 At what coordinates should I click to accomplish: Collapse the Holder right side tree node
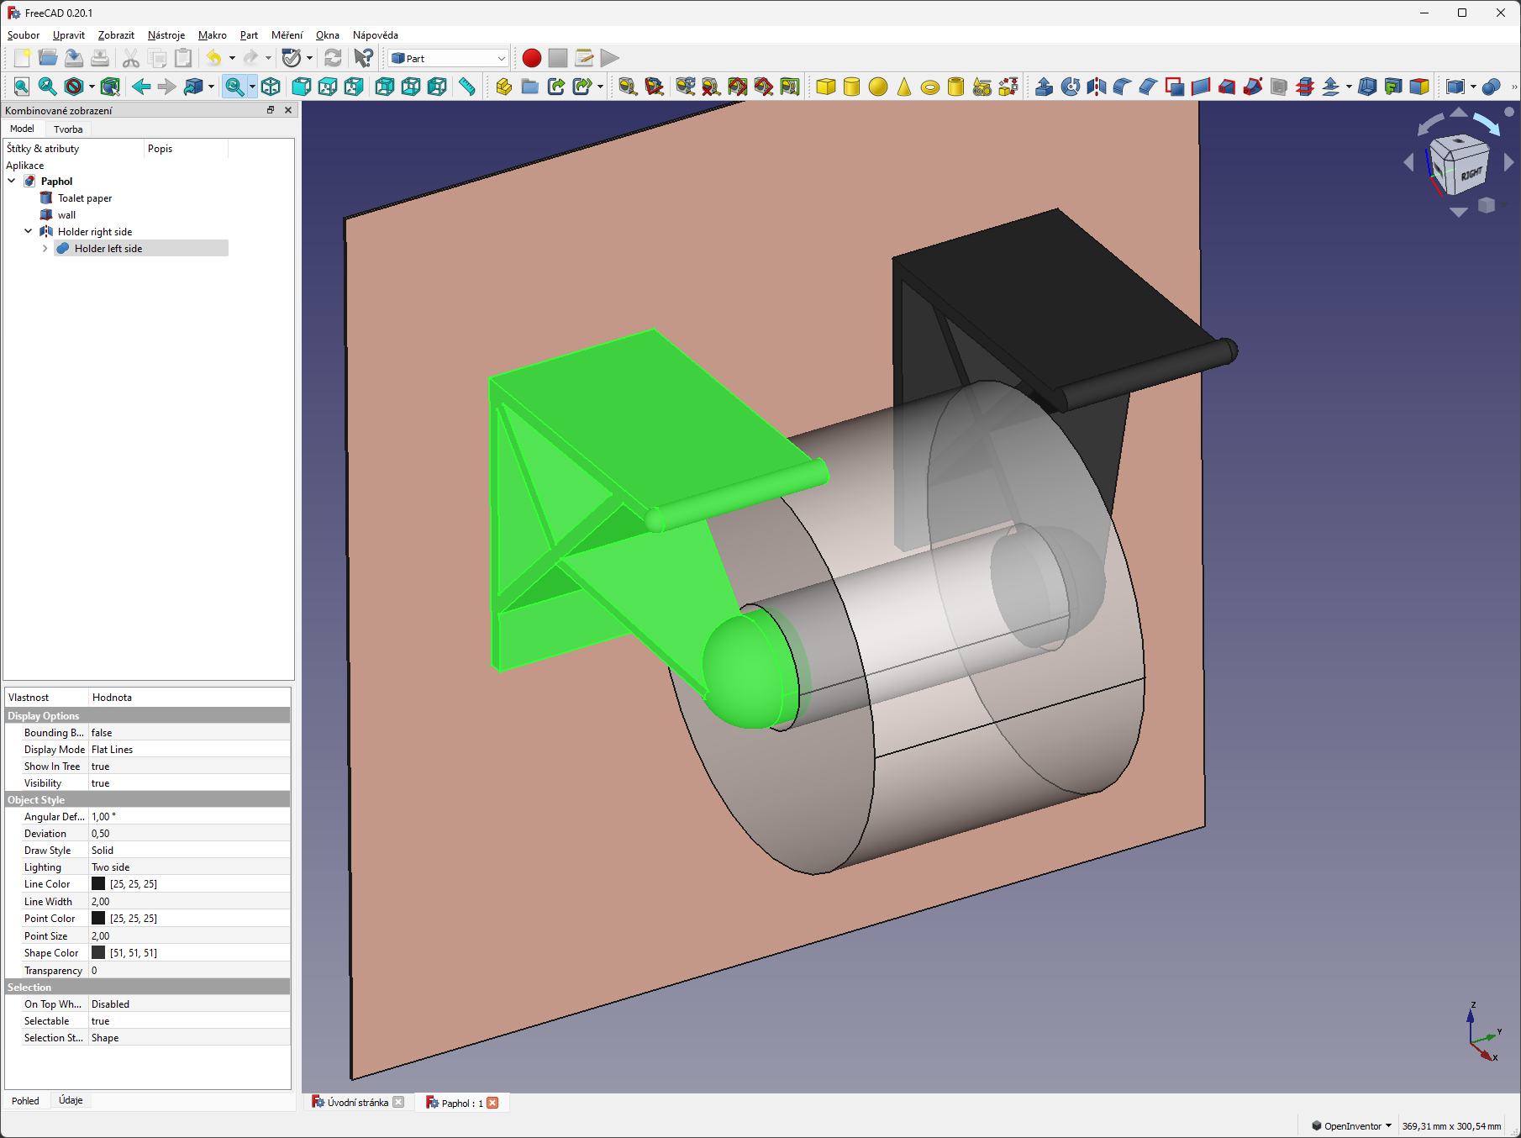point(28,232)
